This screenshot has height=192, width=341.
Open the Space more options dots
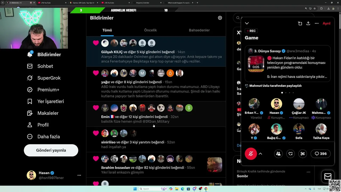point(316,23)
